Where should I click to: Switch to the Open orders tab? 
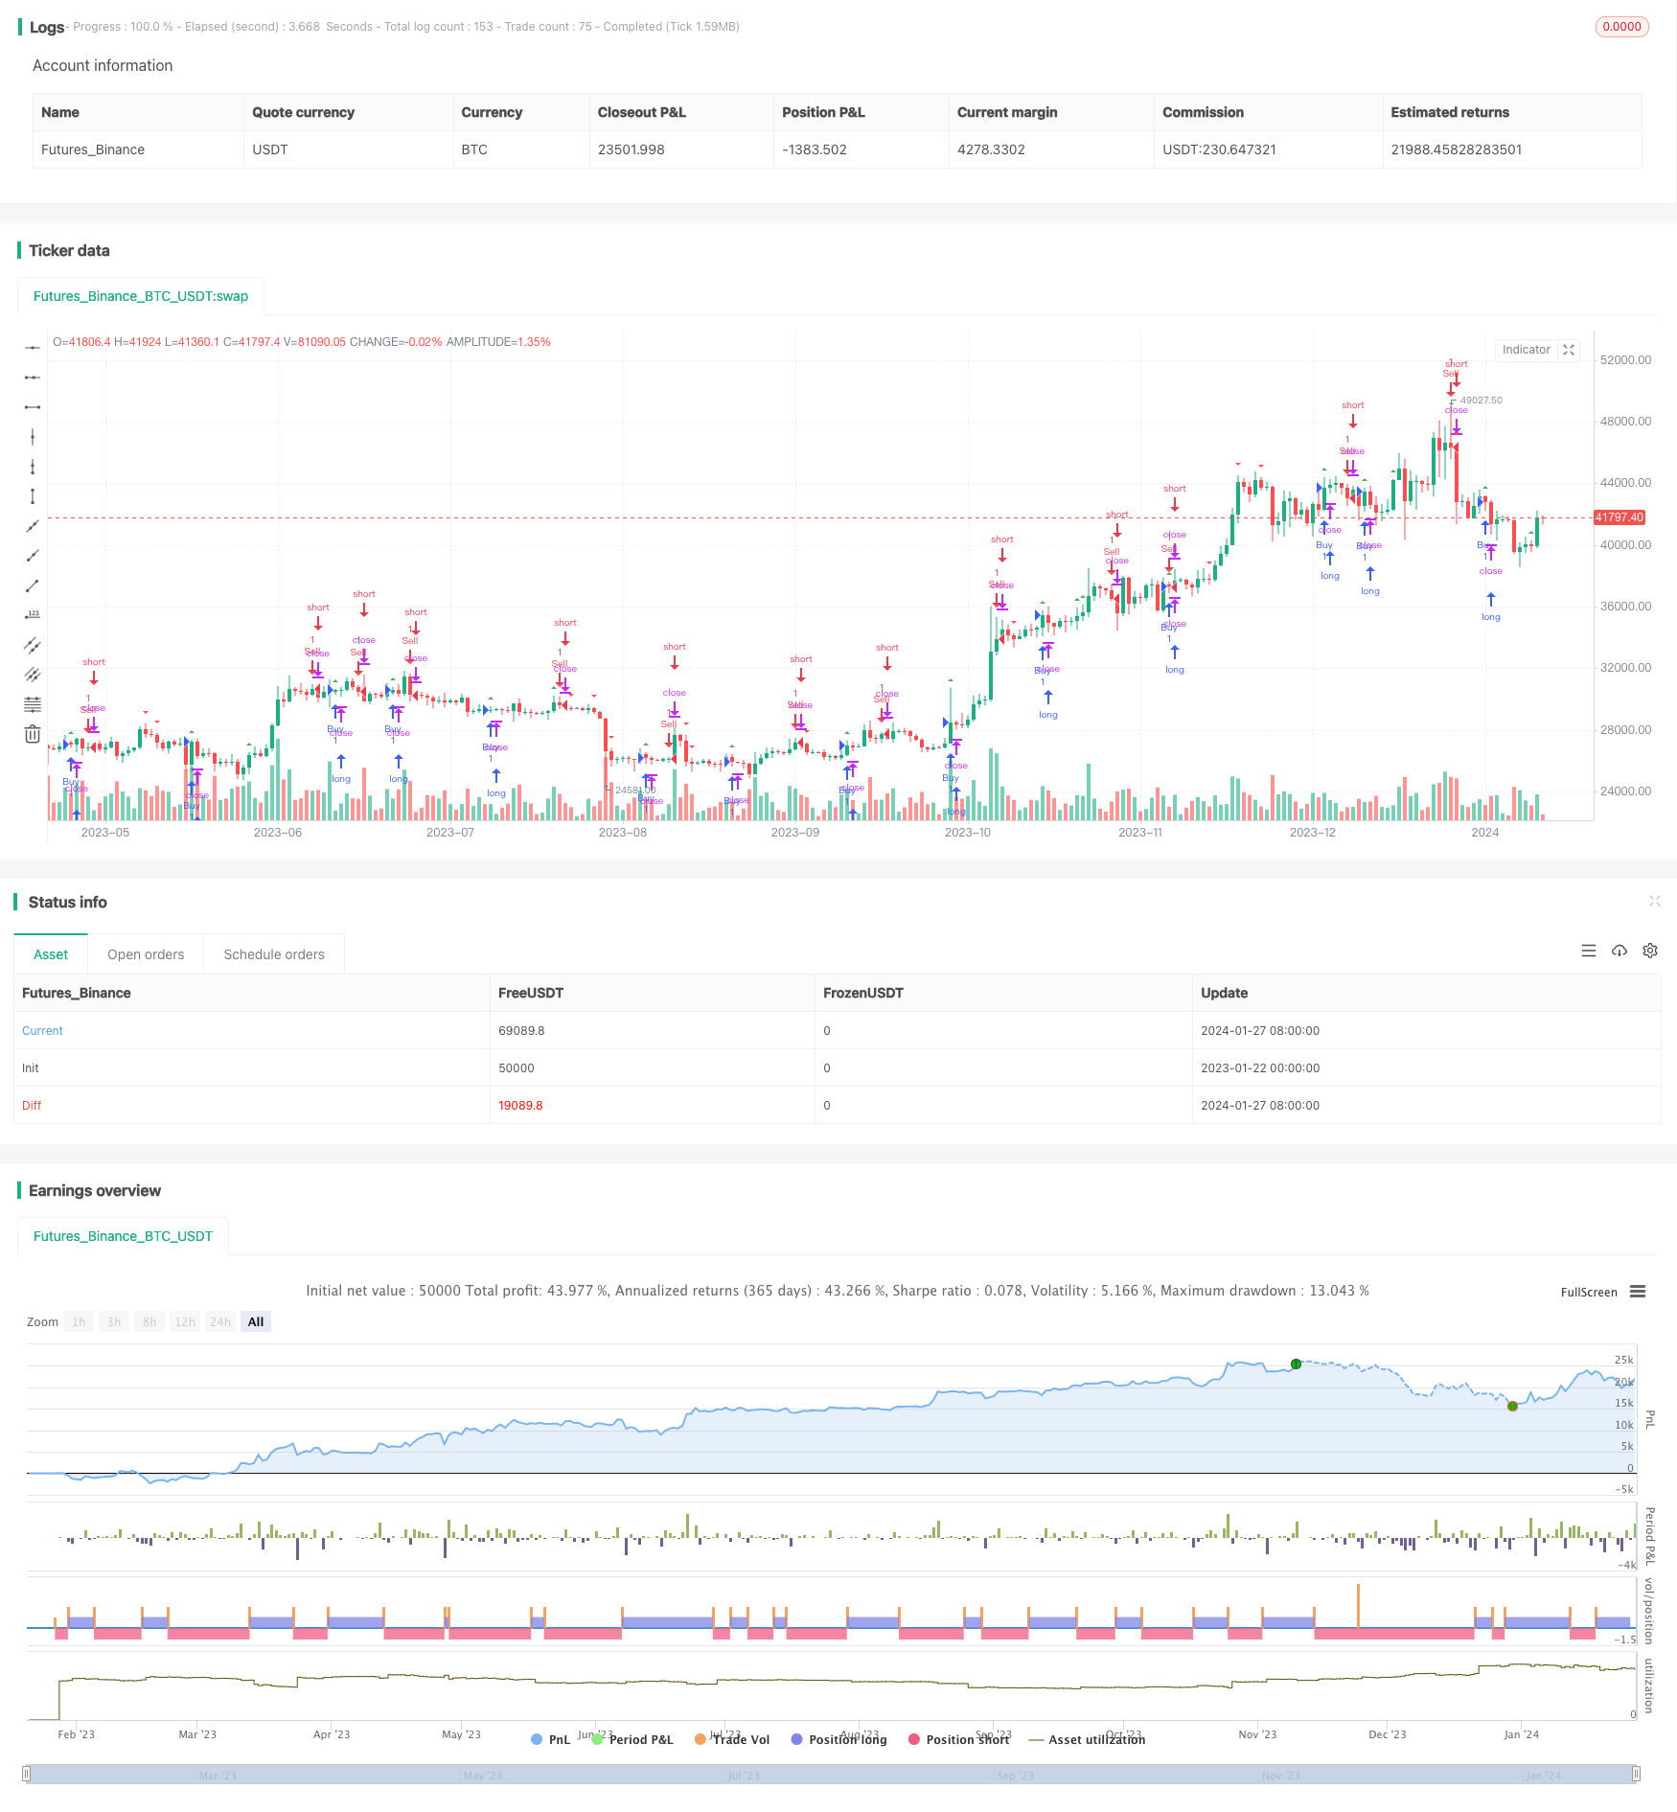(146, 954)
